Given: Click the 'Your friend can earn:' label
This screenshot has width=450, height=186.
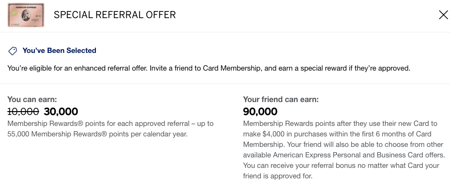Looking at the screenshot, I should tap(281, 100).
